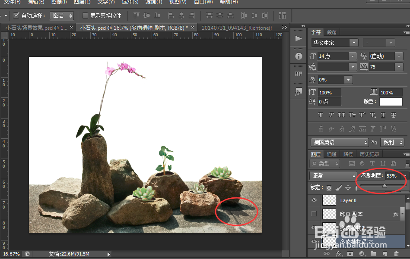
Task: Click the strikethrough text style icon
Action: pyautogui.click(x=394, y=115)
